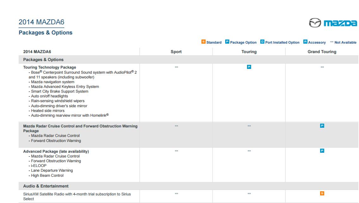359x203 pixels.
Task: Click SiriusXM's orange S icon under Grand Touring
Action: click(x=322, y=194)
